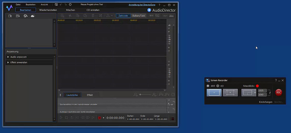Switch to the CD erstellen tab
The image size is (291, 133).
[x=93, y=10]
